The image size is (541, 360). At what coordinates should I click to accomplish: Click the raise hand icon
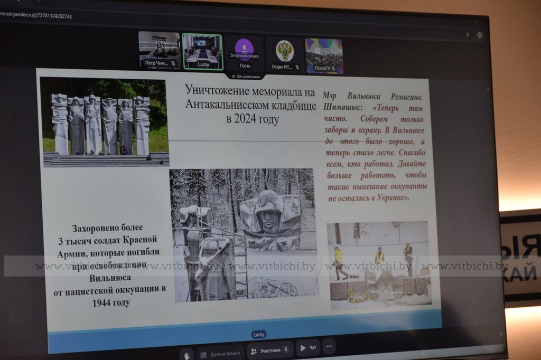pyautogui.click(x=185, y=355)
